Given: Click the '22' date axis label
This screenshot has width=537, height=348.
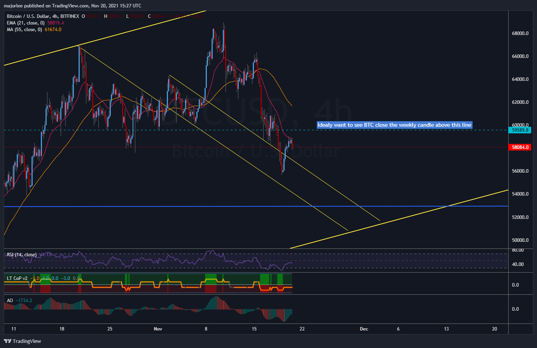Looking at the screenshot, I should [x=302, y=329].
